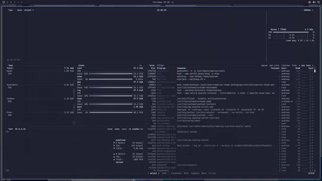The width and height of the screenshot is (322, 181).
Task: Select the systemd-oomd process row
Action: point(230,102)
